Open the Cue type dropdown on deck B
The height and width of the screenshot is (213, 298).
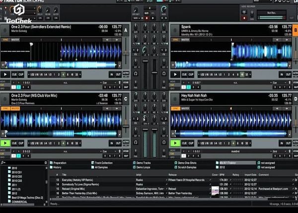279,82
